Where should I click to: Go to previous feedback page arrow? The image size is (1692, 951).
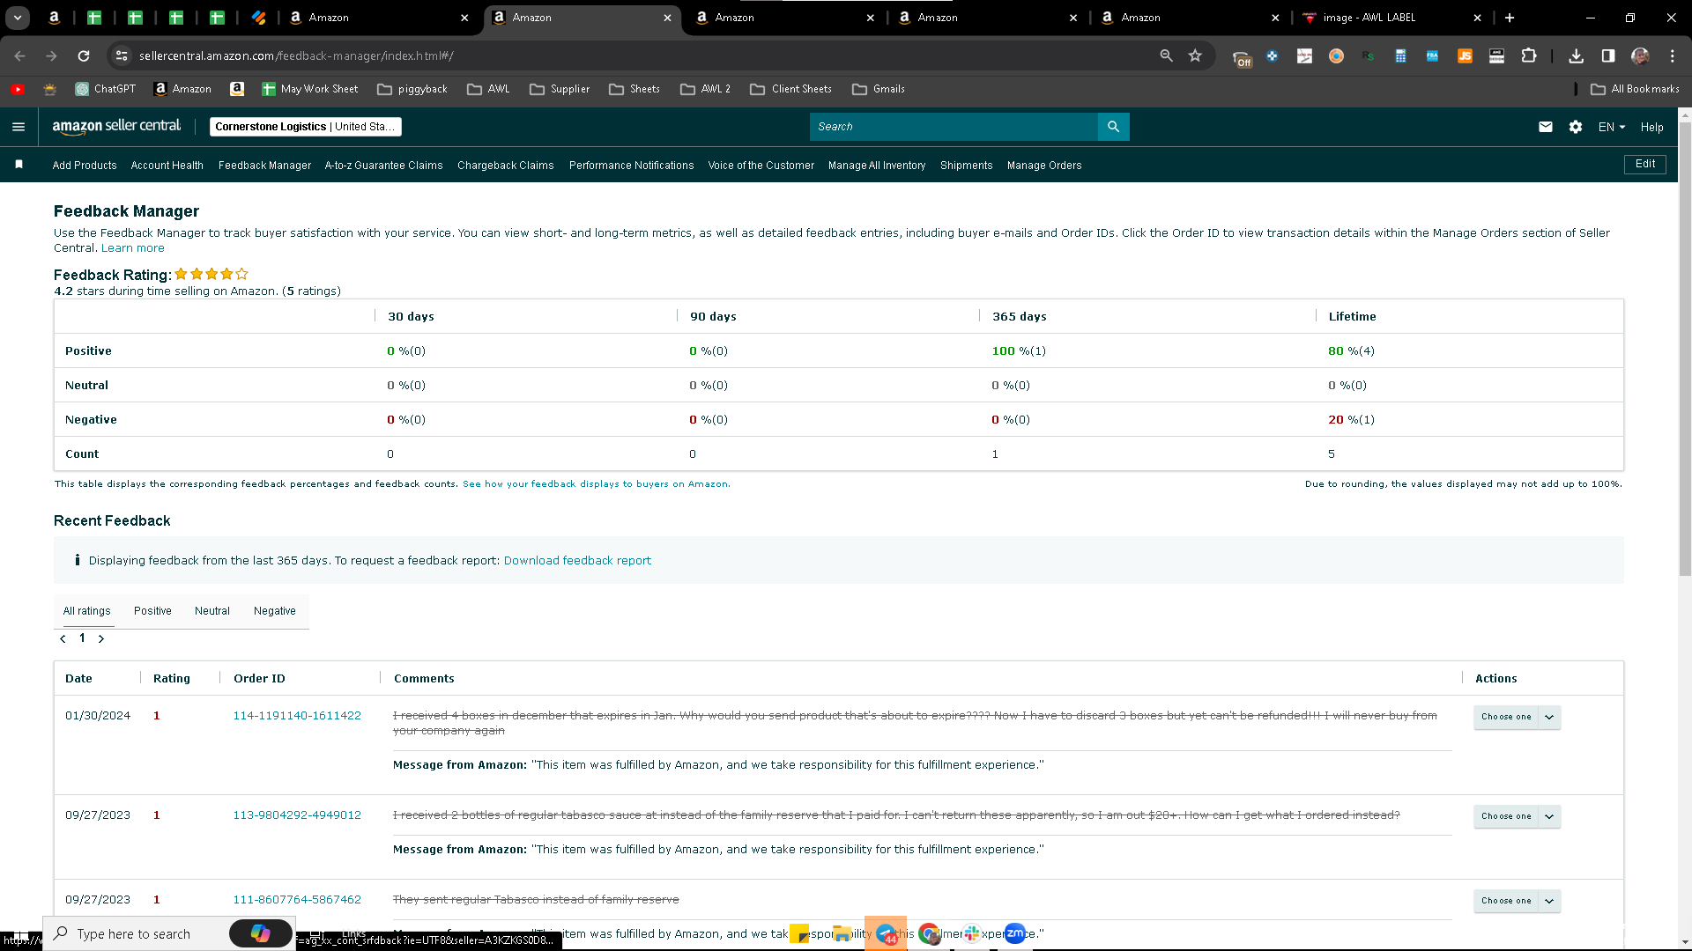(x=63, y=638)
